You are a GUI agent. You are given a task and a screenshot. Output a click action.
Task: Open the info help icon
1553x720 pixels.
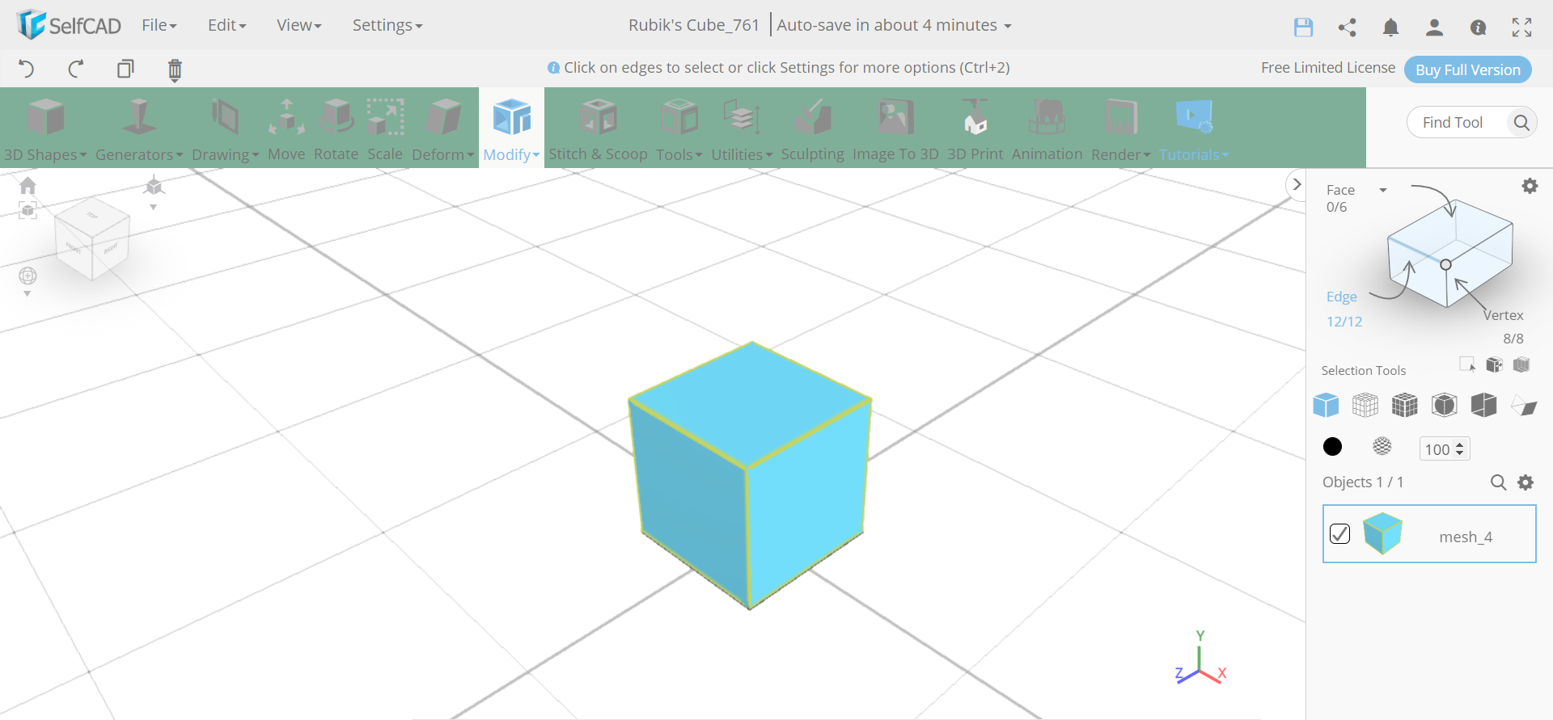pos(1478,27)
